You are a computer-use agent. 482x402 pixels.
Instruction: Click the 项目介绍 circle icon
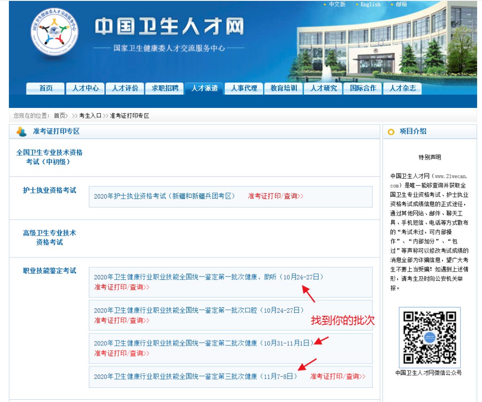(391, 132)
